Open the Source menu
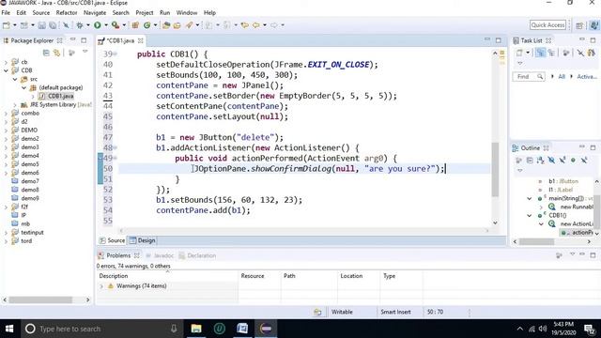The width and height of the screenshot is (601, 338). pos(41,12)
